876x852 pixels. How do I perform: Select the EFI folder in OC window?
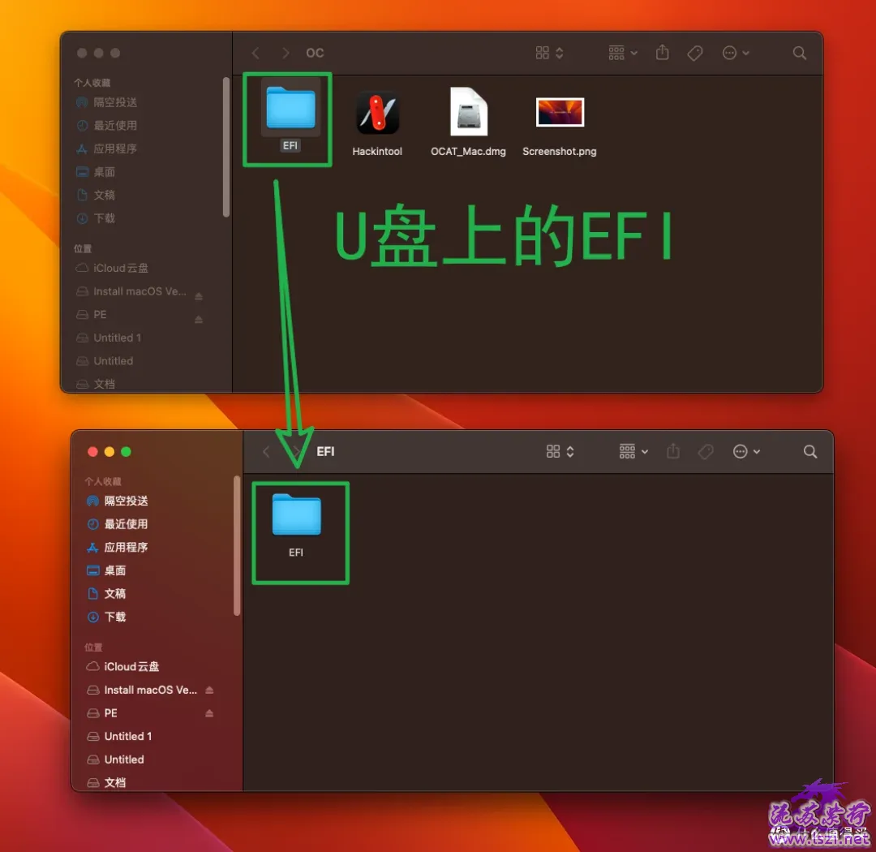coord(290,109)
